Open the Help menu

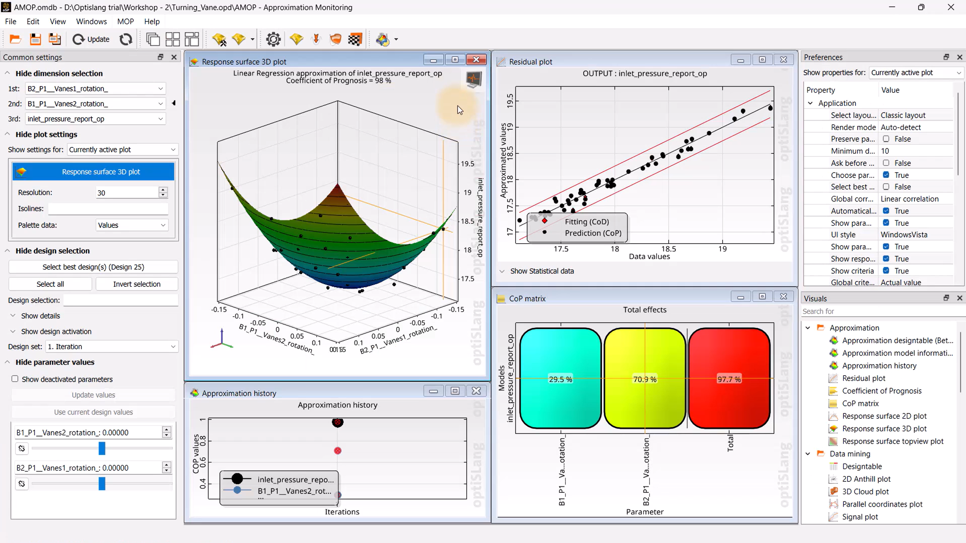[x=152, y=22]
